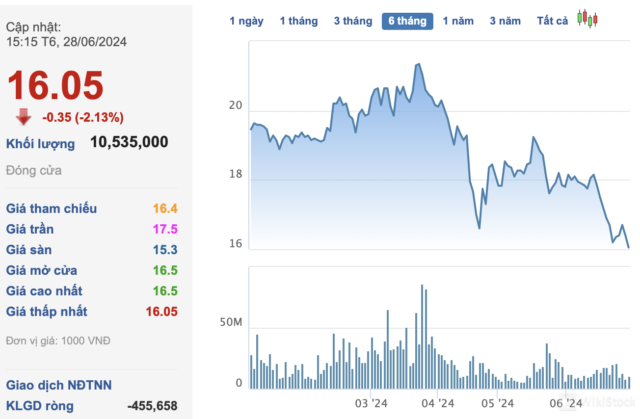This screenshot has width=640, height=419.
Task: Click the "Giá tham chiếu" reference price label
Action: pyautogui.click(x=52, y=209)
